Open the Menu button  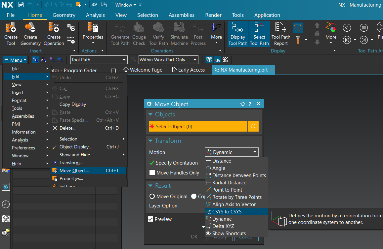[16, 60]
